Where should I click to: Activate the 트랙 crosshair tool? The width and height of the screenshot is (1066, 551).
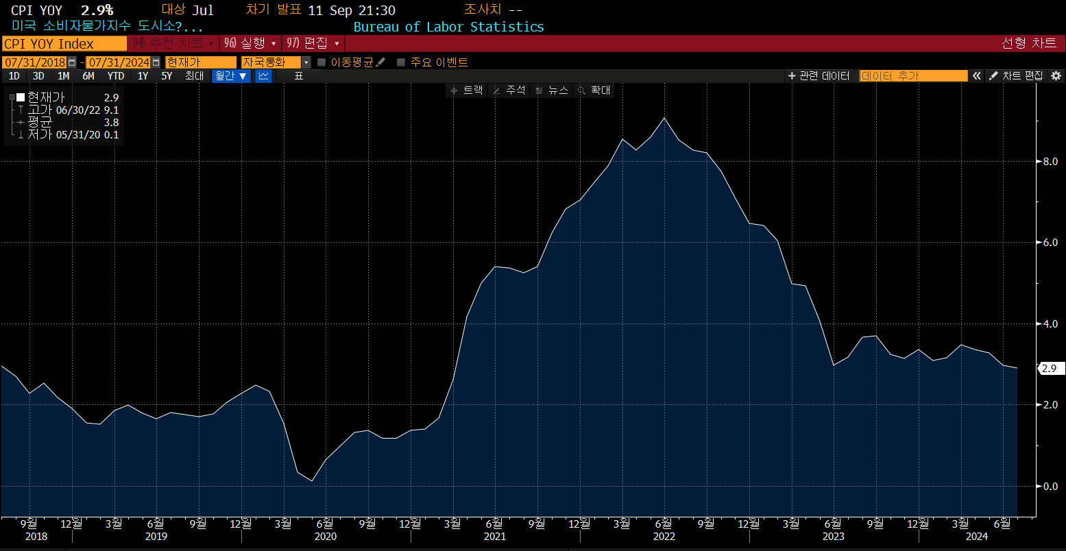click(466, 90)
